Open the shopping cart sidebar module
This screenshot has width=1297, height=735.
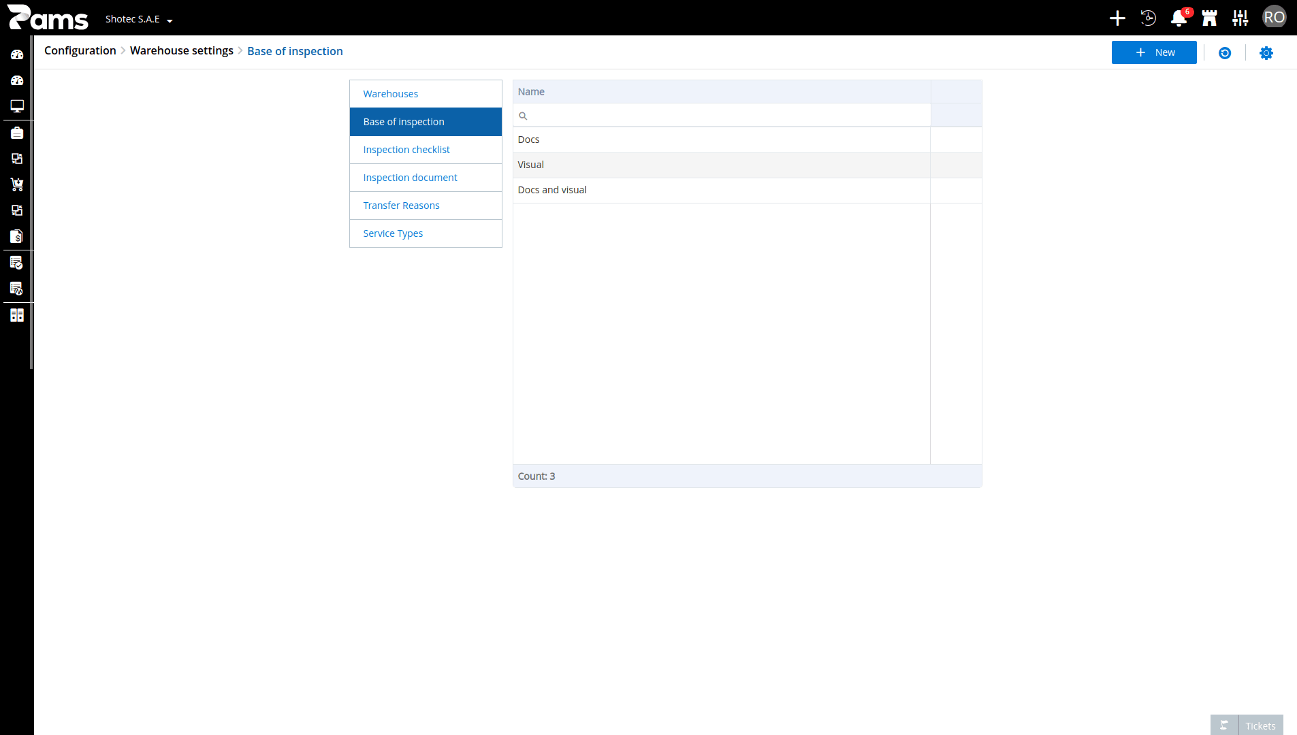tap(17, 184)
